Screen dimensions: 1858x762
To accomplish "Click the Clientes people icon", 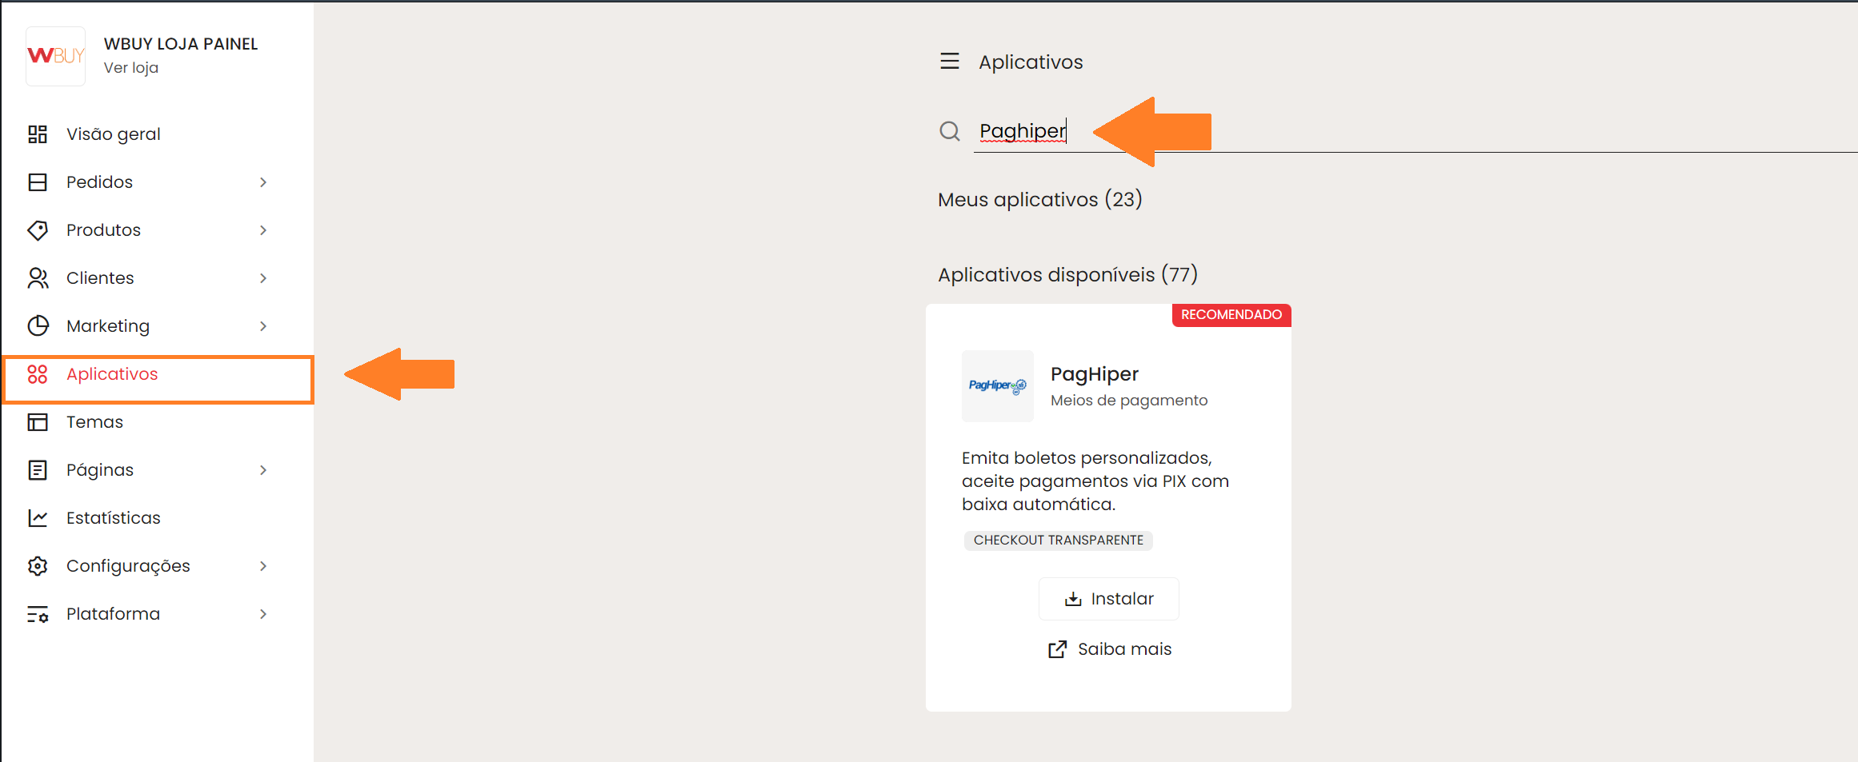I will click(38, 278).
